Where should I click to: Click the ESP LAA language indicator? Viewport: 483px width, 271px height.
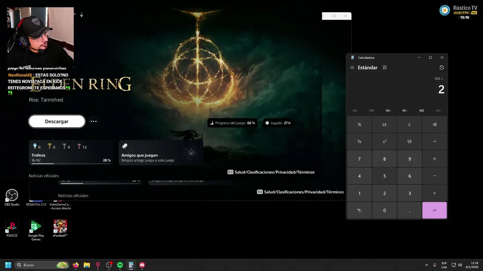pos(444,265)
